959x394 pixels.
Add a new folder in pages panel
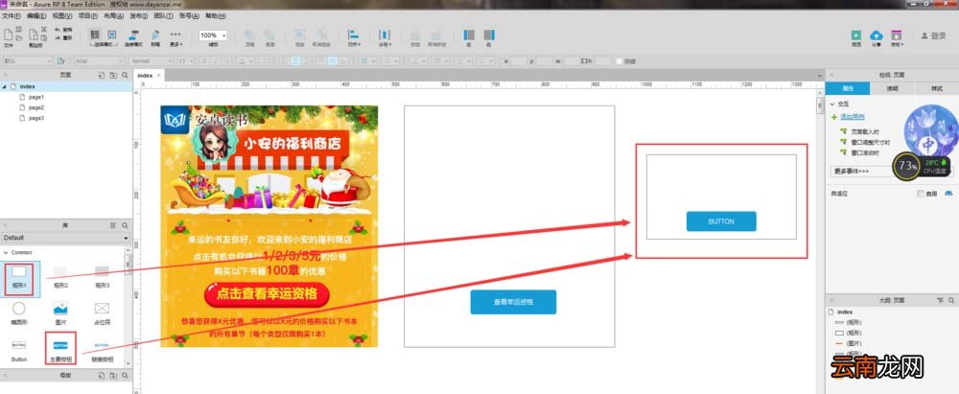[x=113, y=75]
